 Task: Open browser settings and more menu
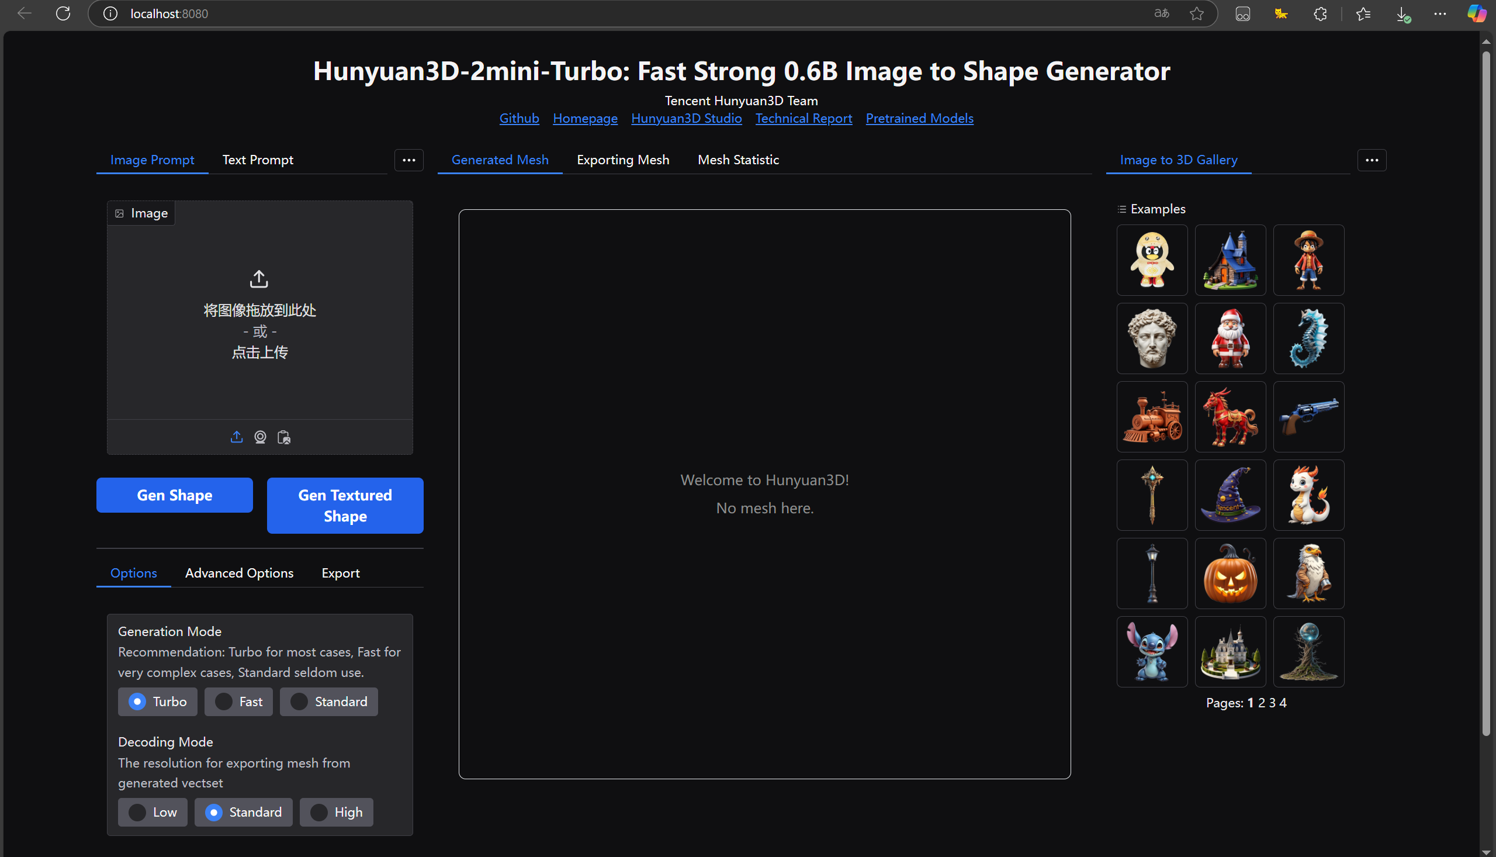coord(1440,13)
